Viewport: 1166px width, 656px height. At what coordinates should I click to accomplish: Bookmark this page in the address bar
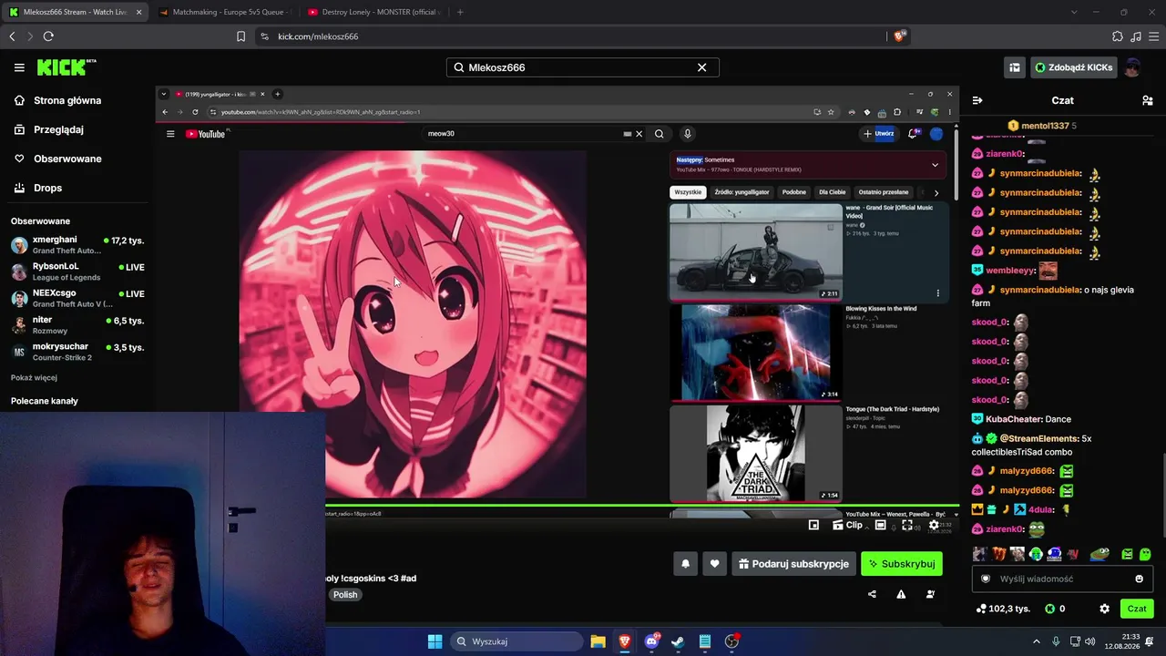(x=240, y=36)
